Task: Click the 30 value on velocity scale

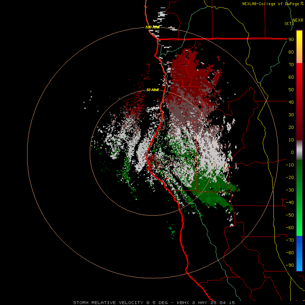Action: [291, 115]
